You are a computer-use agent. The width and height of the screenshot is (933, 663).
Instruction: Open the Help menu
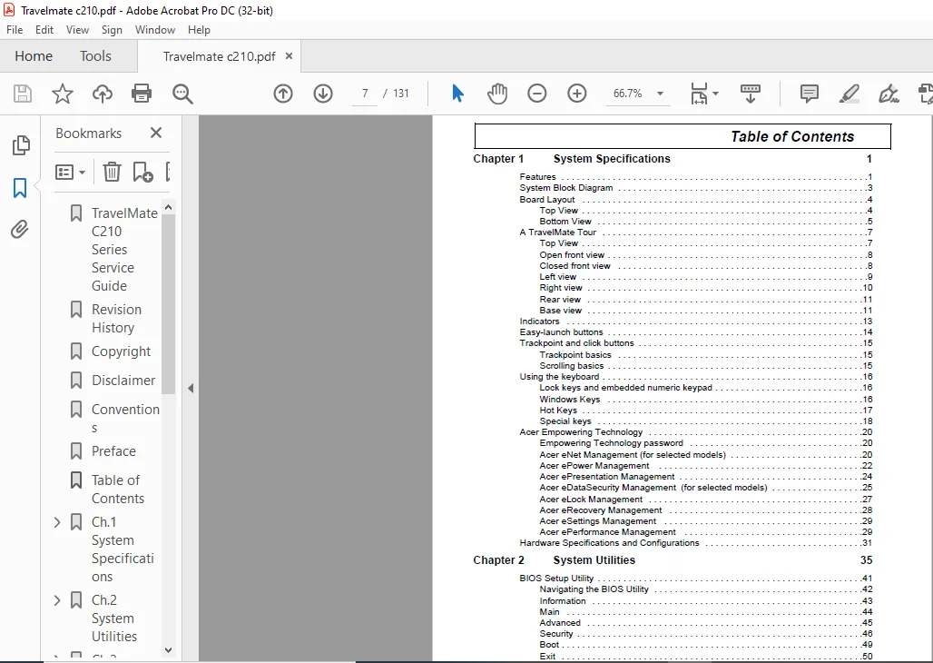click(x=199, y=30)
